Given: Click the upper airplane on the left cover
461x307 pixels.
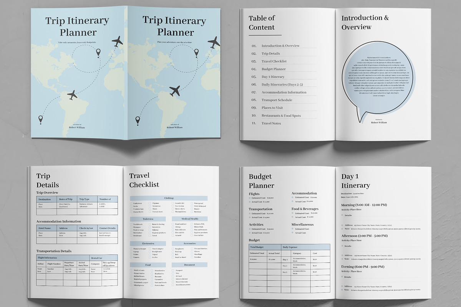Looking at the screenshot, I should click(117, 41).
